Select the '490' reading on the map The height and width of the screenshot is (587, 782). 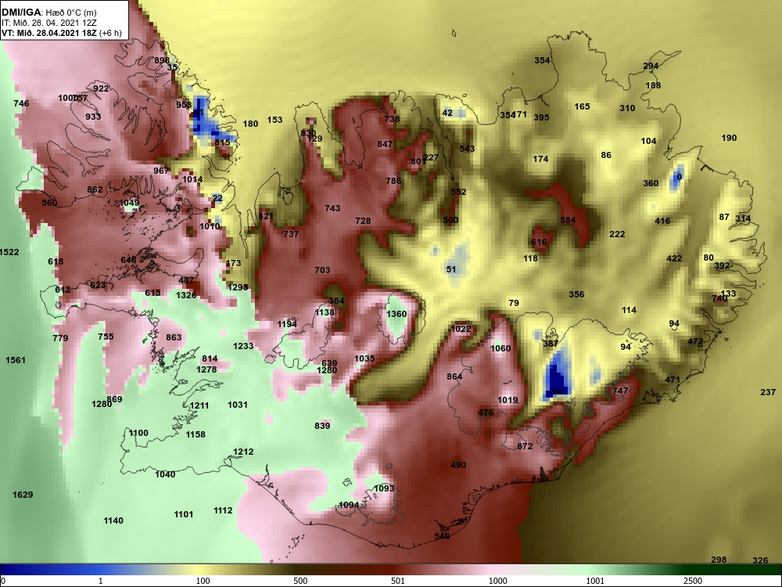point(458,465)
